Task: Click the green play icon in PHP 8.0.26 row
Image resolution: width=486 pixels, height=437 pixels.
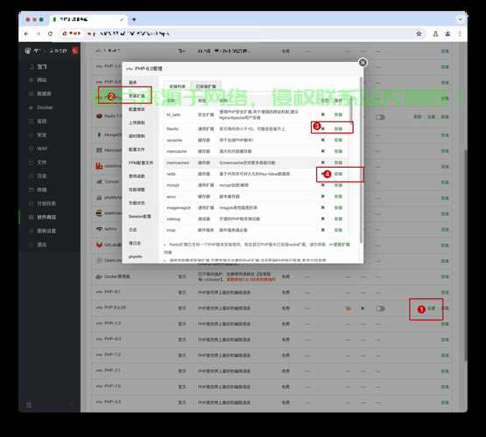Action: click(363, 309)
